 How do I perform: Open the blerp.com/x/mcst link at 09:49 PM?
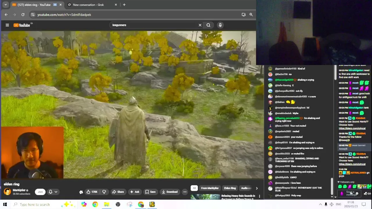click(x=352, y=164)
